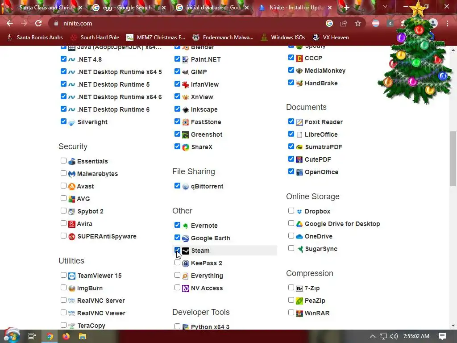This screenshot has width=457, height=343.
Task: Uncheck the LibreOffice checkbox
Action: (x=291, y=134)
